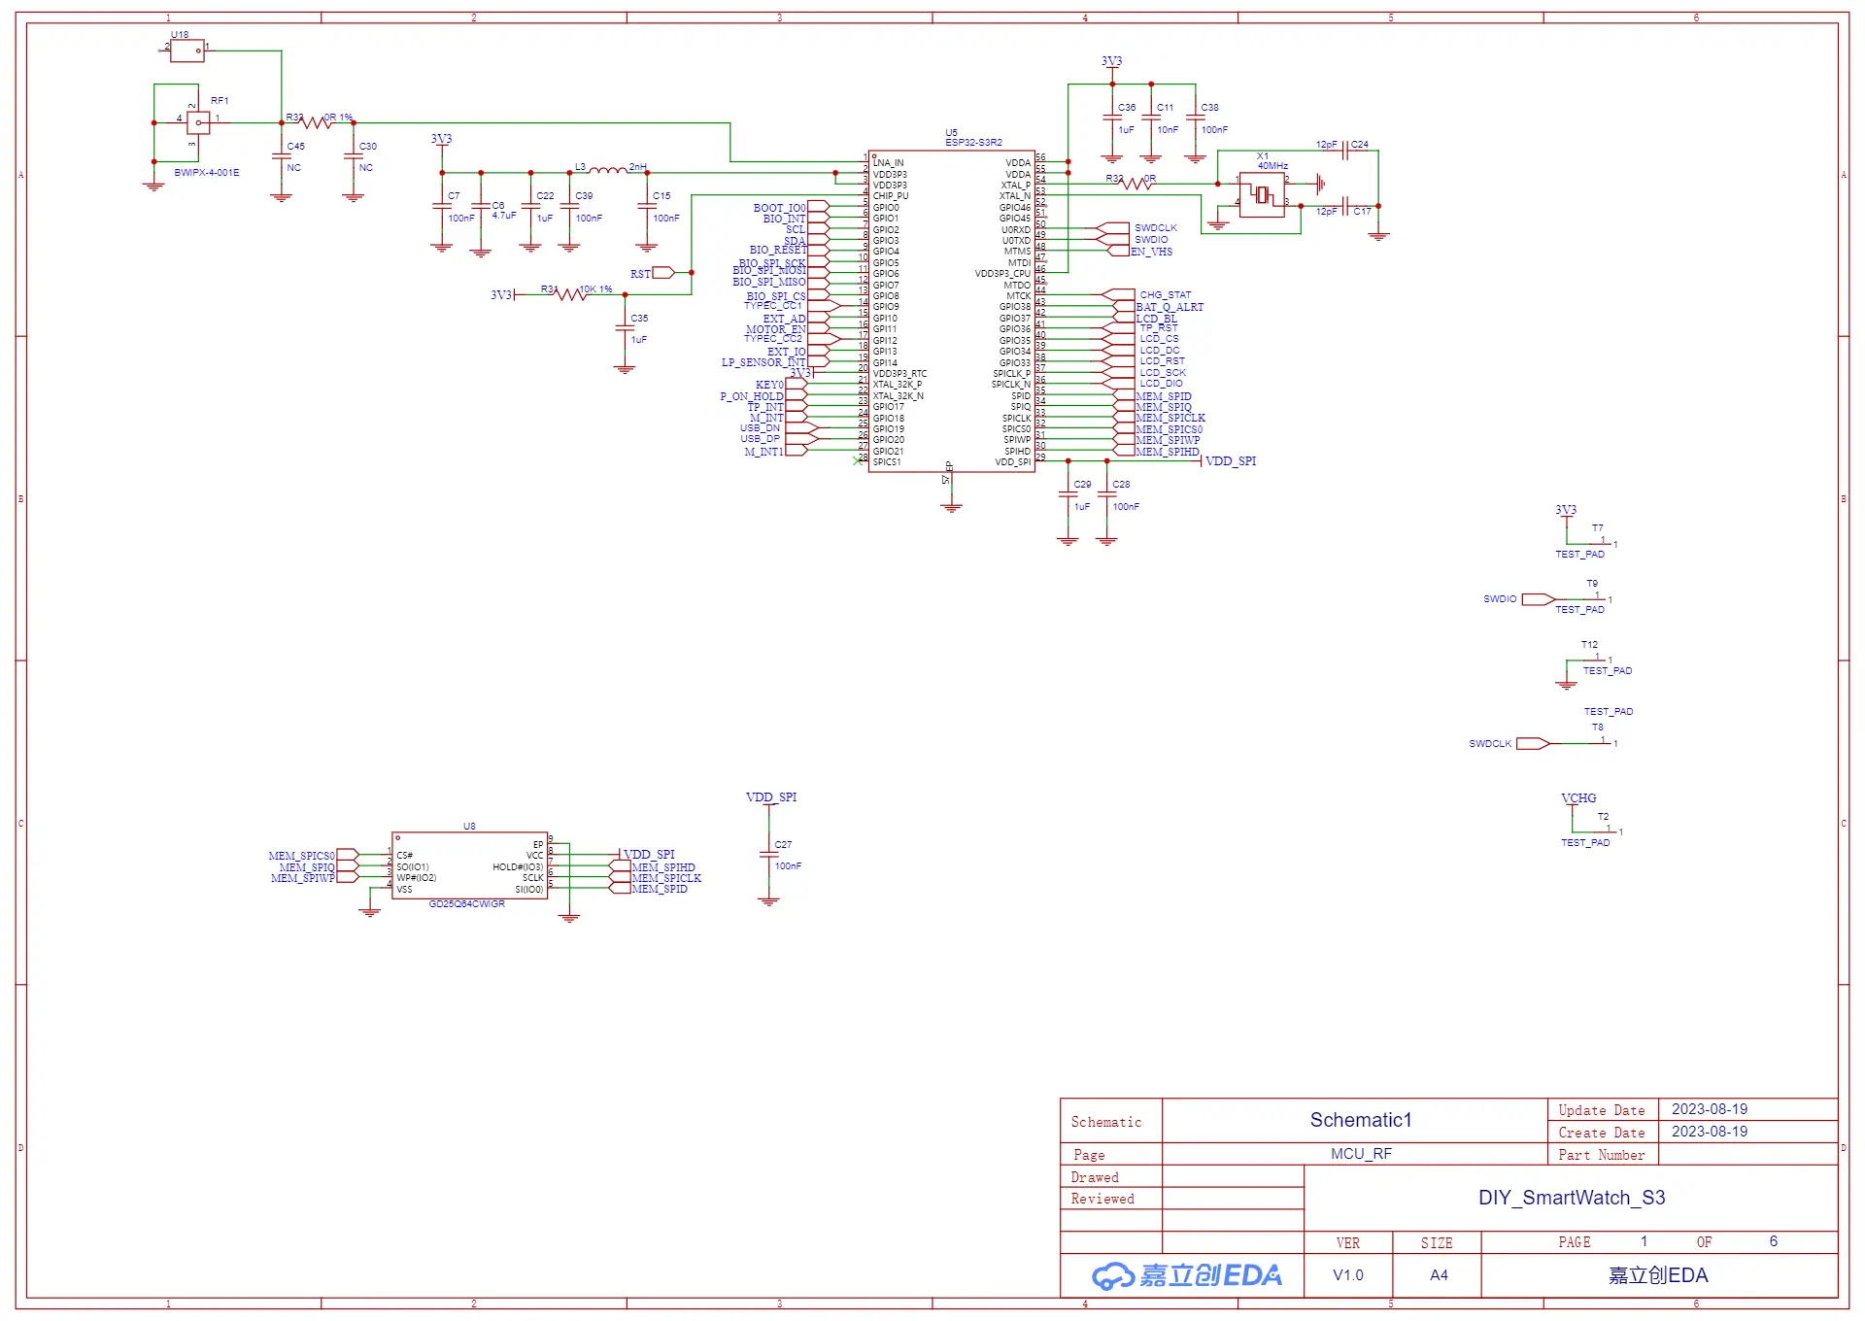Screen dimensions: 1865x1321
Task: Select the VCHG power label
Action: coord(1578,798)
